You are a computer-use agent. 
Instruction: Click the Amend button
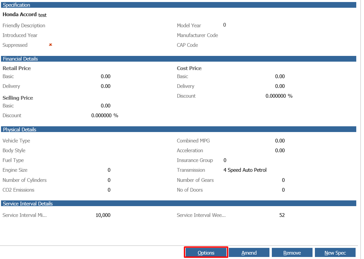point(249,252)
